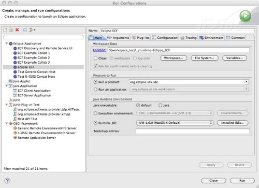Click the Close button
This screenshot has height=188, width=259.
pyautogui.click(x=213, y=181)
